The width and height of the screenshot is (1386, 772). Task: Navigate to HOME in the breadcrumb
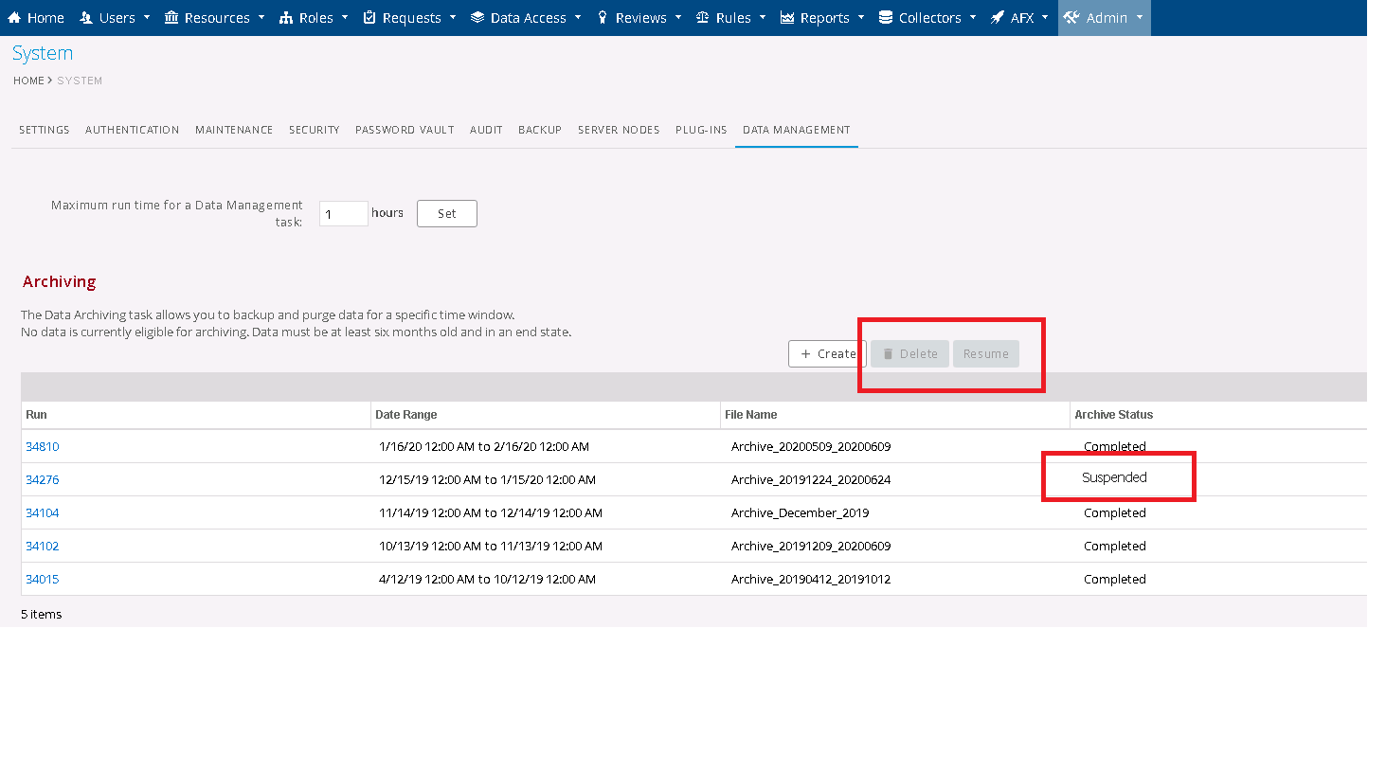(28, 81)
